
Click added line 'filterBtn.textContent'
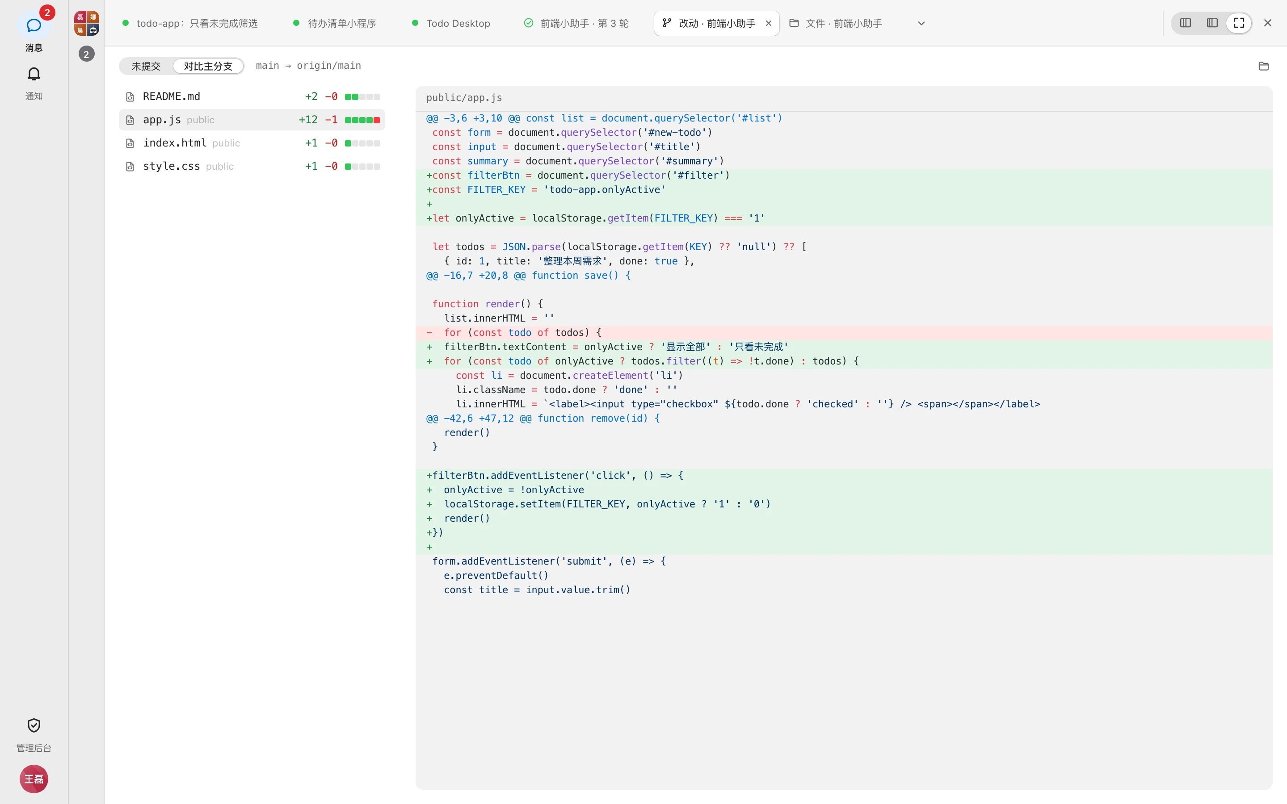tap(844, 347)
